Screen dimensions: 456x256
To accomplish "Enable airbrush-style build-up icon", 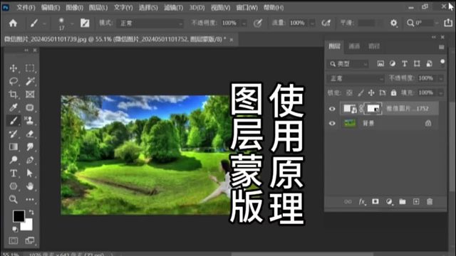I will (x=326, y=23).
